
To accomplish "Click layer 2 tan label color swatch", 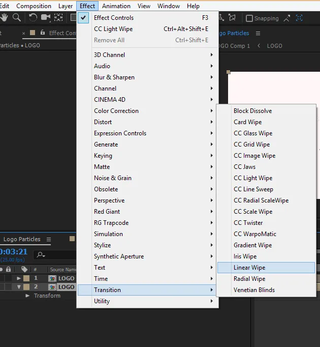I will (26, 287).
